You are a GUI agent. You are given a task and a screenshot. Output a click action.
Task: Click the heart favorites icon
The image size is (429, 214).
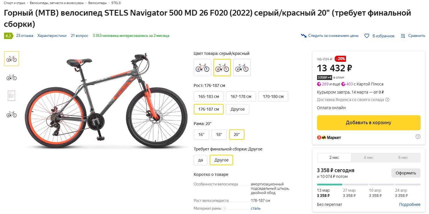coord(367,36)
